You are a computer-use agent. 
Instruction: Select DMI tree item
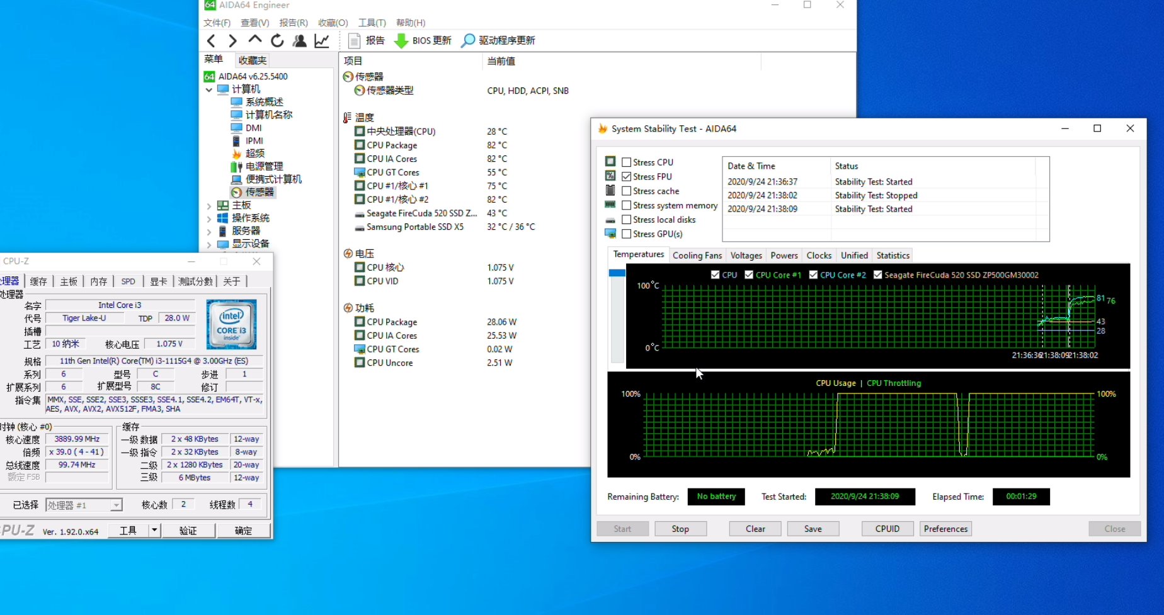254,128
